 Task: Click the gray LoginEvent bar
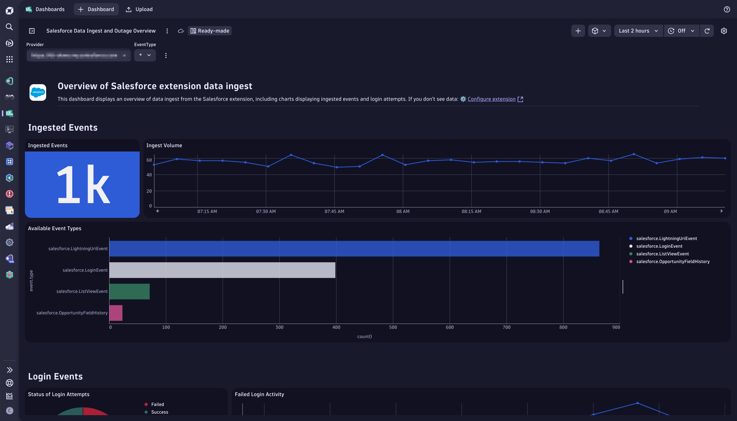tap(222, 270)
